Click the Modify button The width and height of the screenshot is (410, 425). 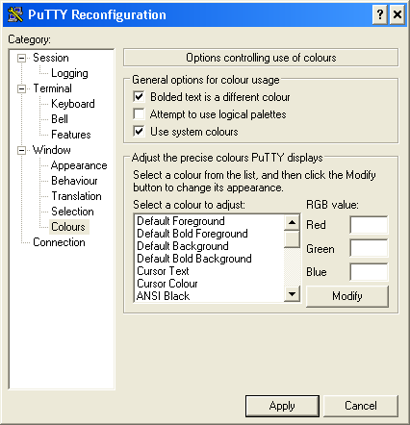(347, 296)
